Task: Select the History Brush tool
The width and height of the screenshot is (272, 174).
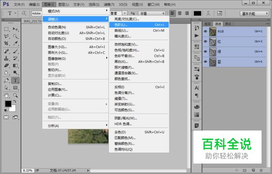Action: [x=15, y=59]
